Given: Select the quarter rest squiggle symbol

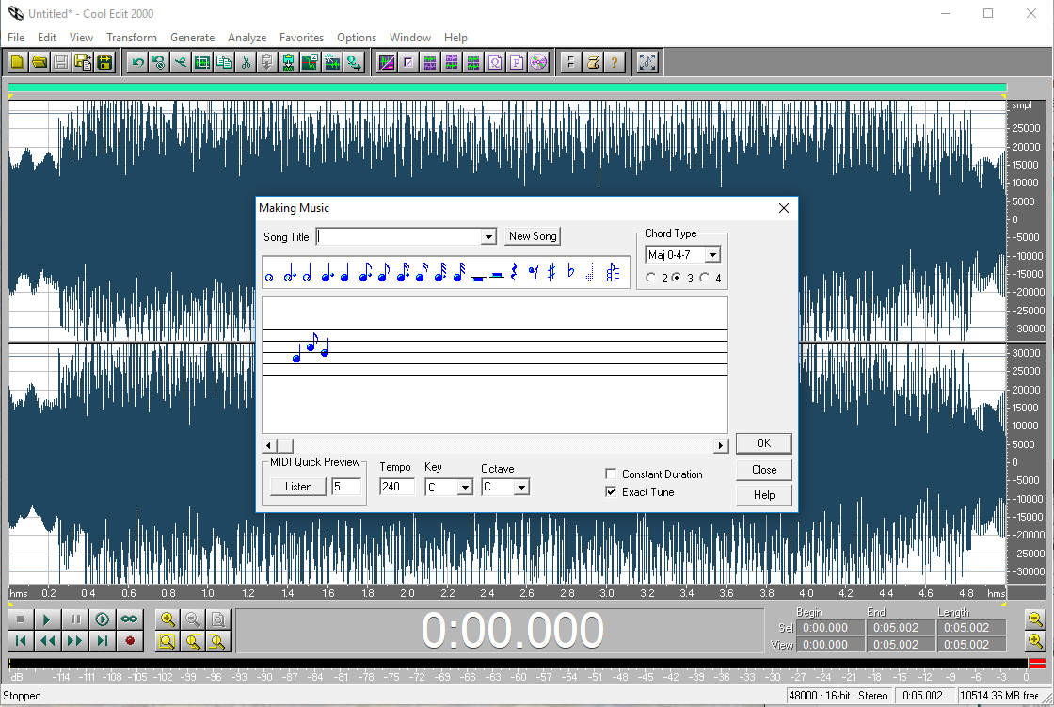Looking at the screenshot, I should click(x=514, y=272).
